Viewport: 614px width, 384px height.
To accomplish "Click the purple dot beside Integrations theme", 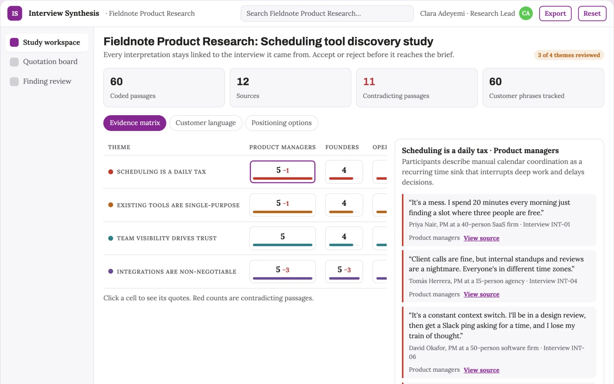I will tap(111, 271).
